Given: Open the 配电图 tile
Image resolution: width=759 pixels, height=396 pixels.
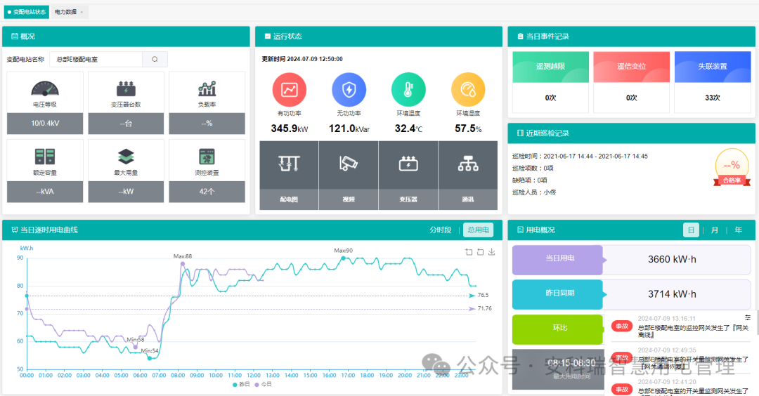Looking at the screenshot, I should (x=289, y=176).
